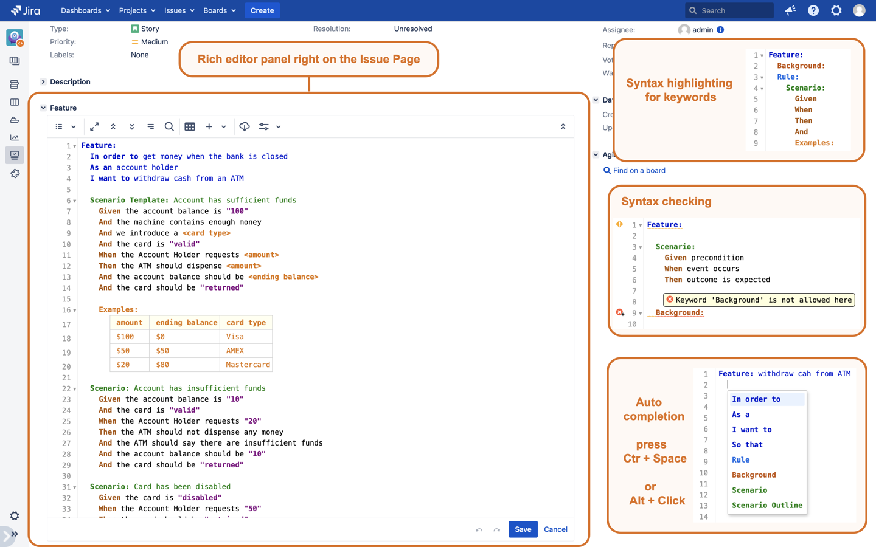This screenshot has height=547, width=876.
Task: Collapse the Feature section
Action: click(43, 108)
